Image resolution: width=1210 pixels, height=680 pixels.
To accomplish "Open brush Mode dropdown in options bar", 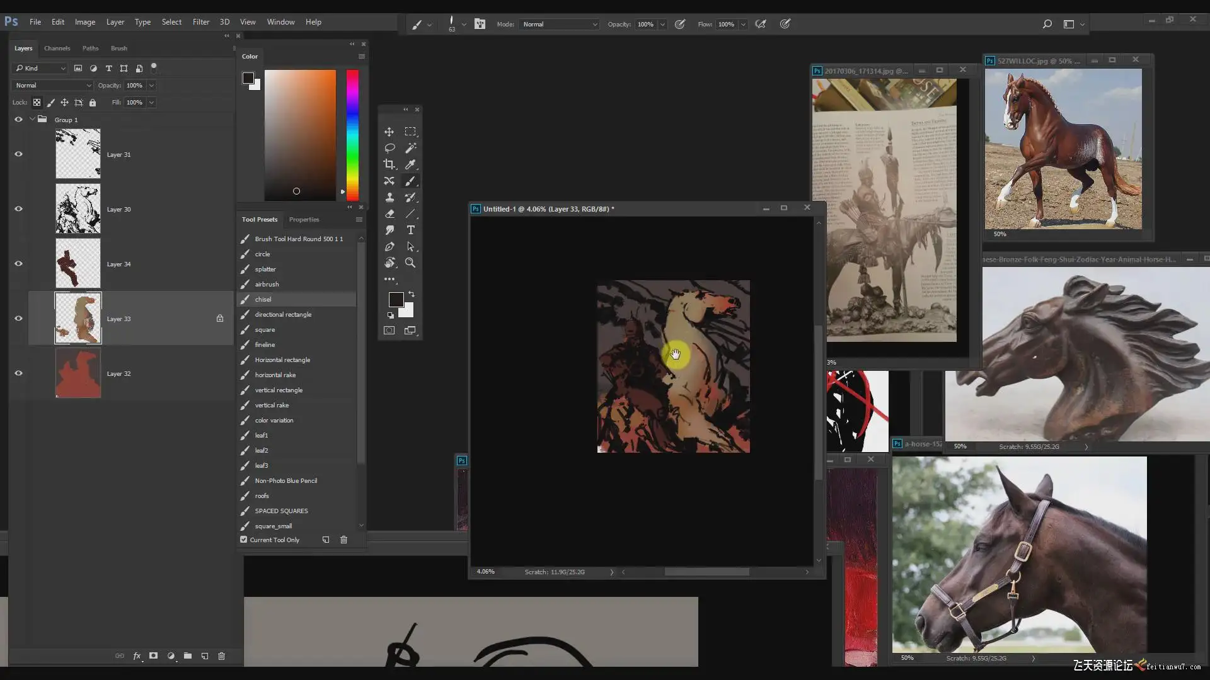I will point(559,25).
